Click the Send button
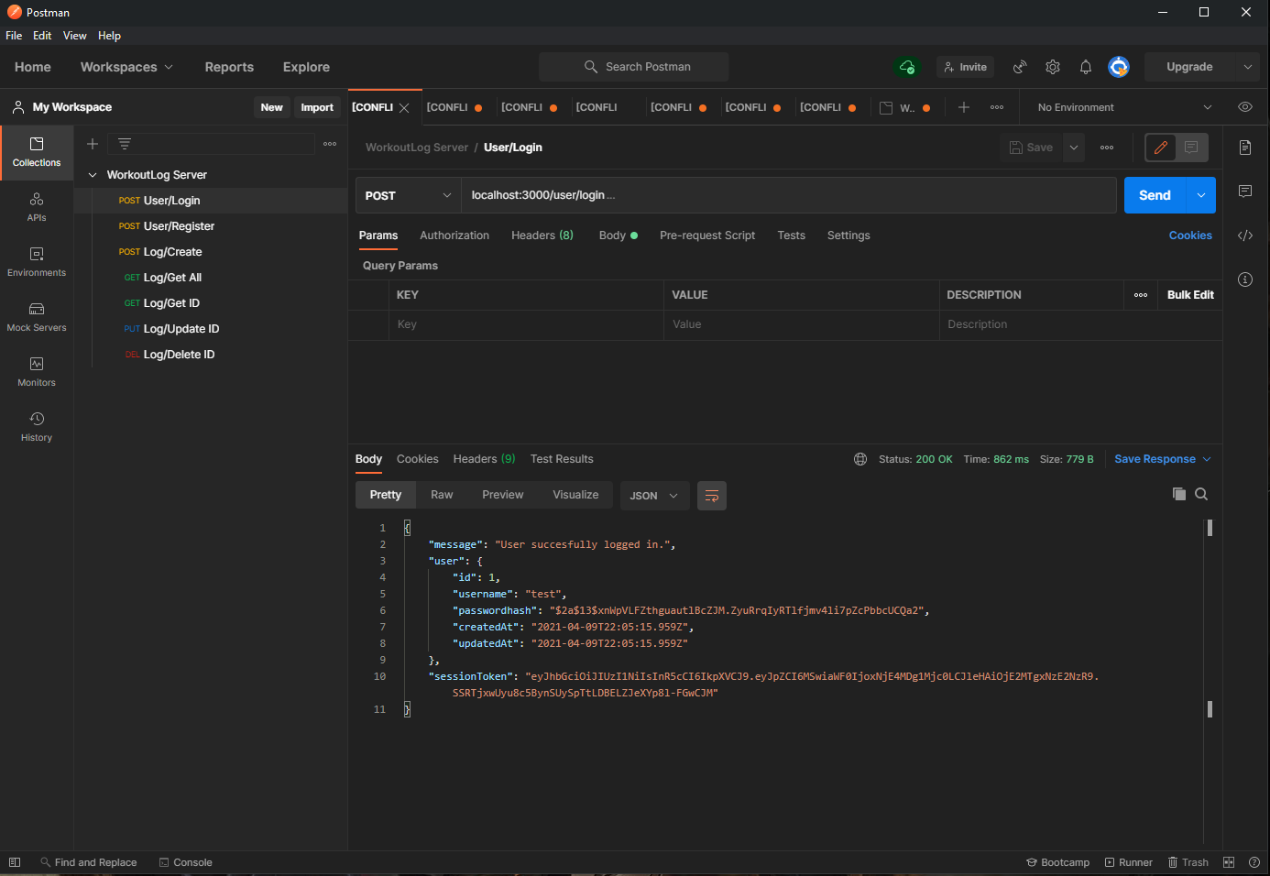 [x=1155, y=195]
